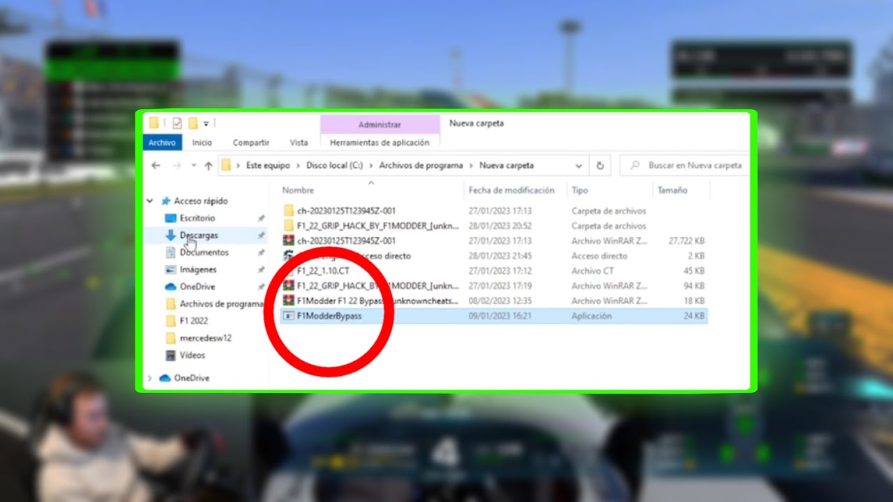Click the Documentos pin icon
The image size is (893, 502).
261,252
